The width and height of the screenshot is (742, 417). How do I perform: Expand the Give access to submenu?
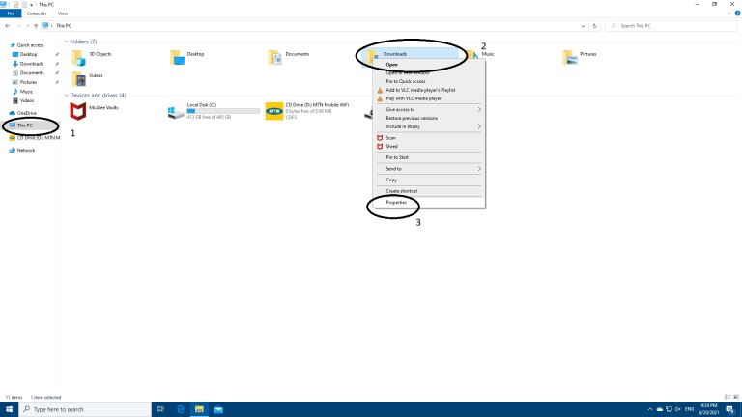[429, 110]
